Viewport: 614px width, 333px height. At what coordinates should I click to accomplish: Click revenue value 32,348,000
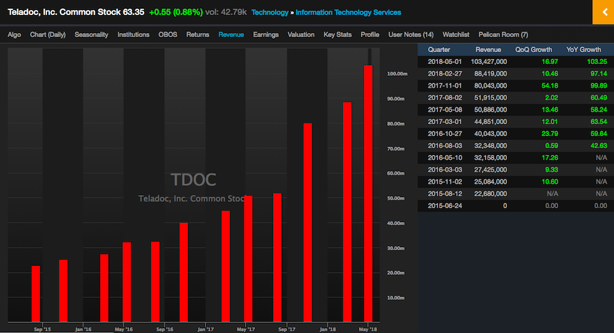click(x=490, y=145)
